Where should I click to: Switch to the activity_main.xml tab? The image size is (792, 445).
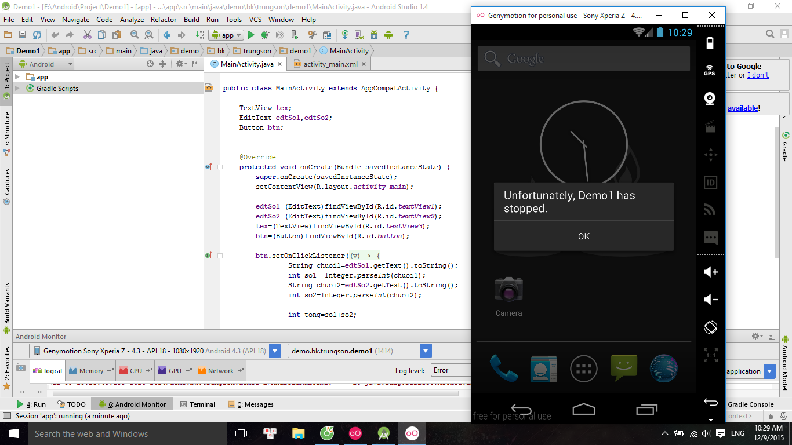pos(333,64)
